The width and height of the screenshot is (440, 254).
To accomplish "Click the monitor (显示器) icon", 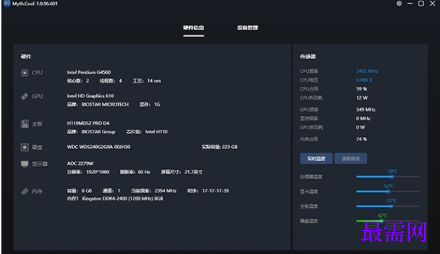I will tap(25, 163).
